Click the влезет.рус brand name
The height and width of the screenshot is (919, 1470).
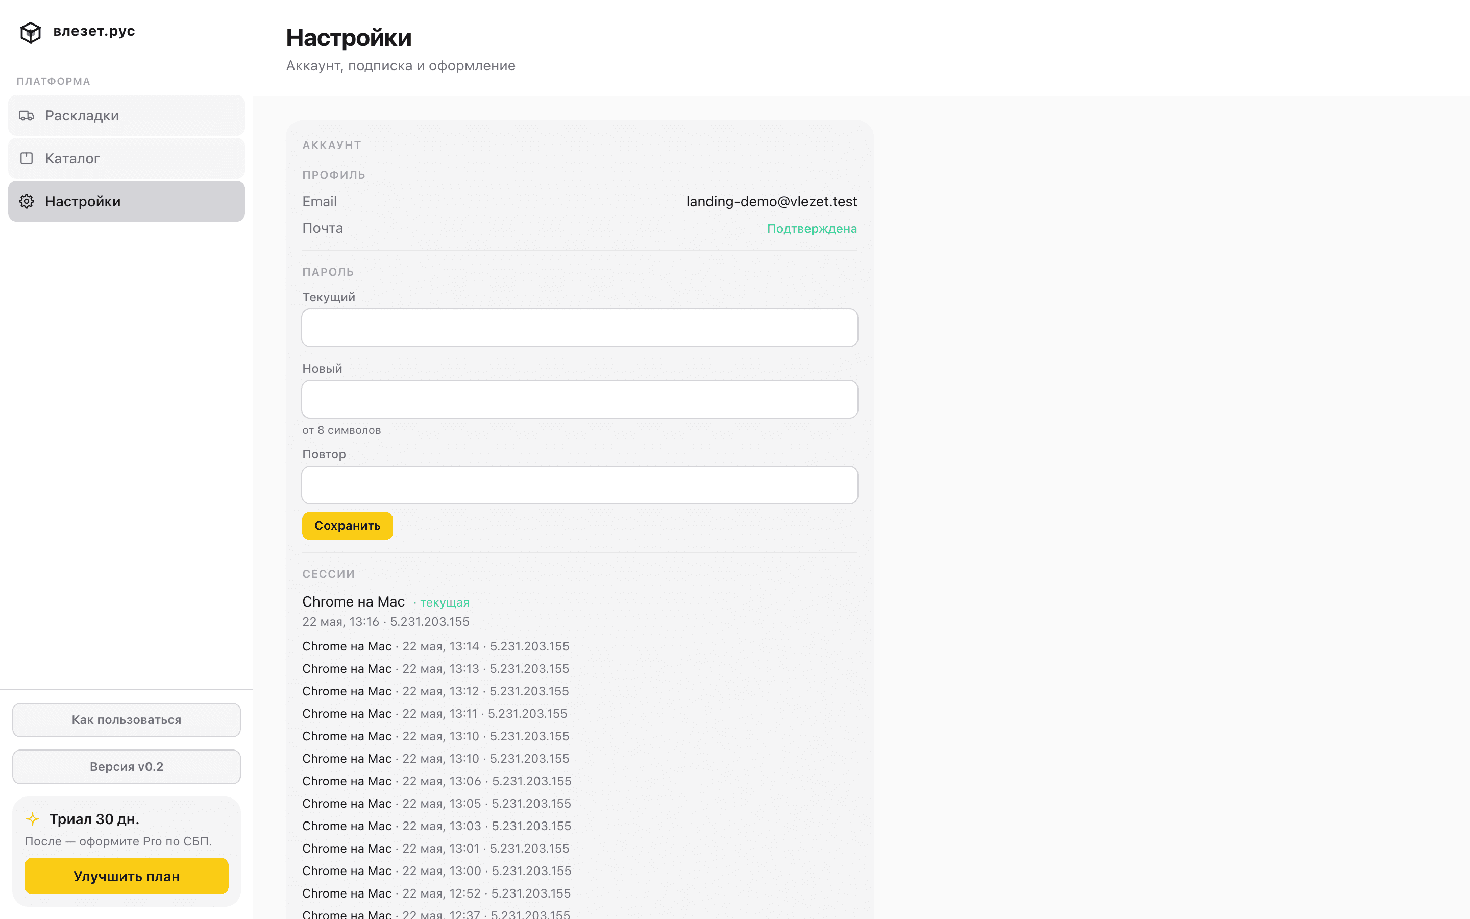(94, 31)
